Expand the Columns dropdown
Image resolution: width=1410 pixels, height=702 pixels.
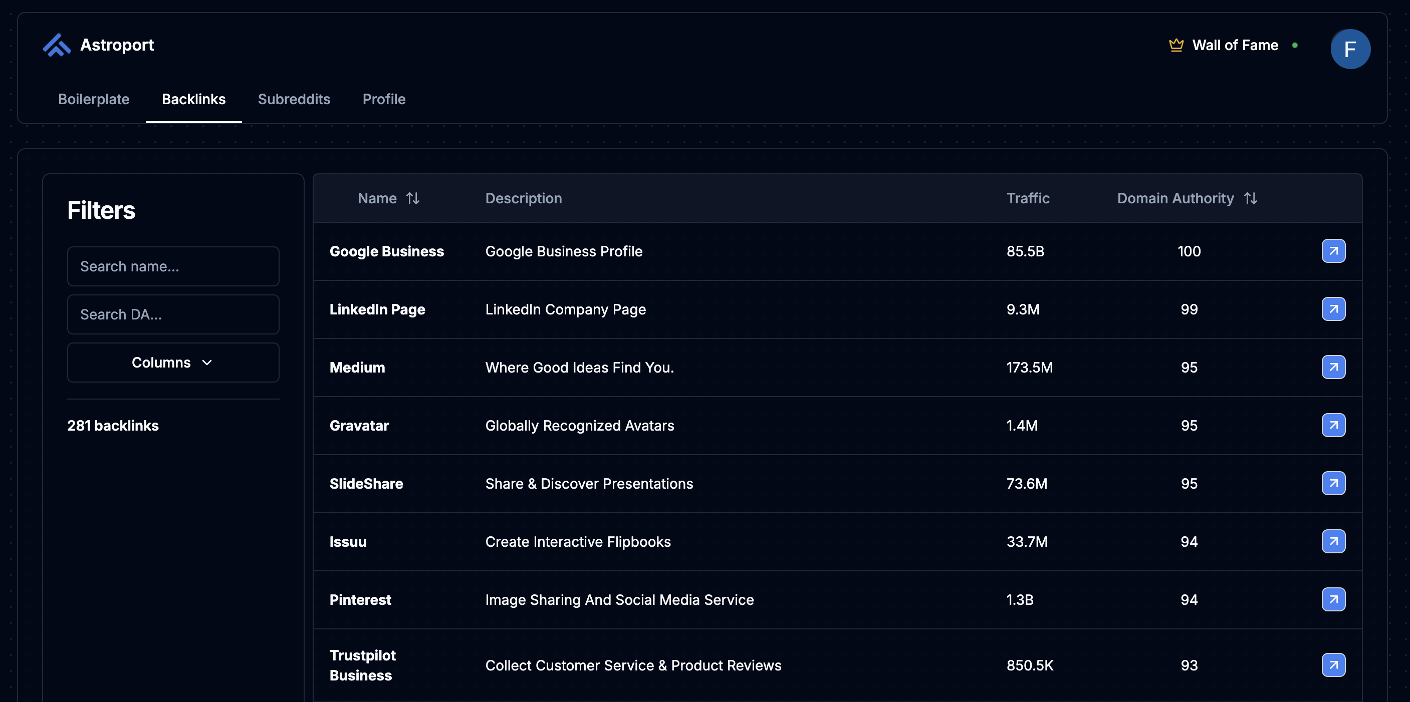pyautogui.click(x=173, y=362)
